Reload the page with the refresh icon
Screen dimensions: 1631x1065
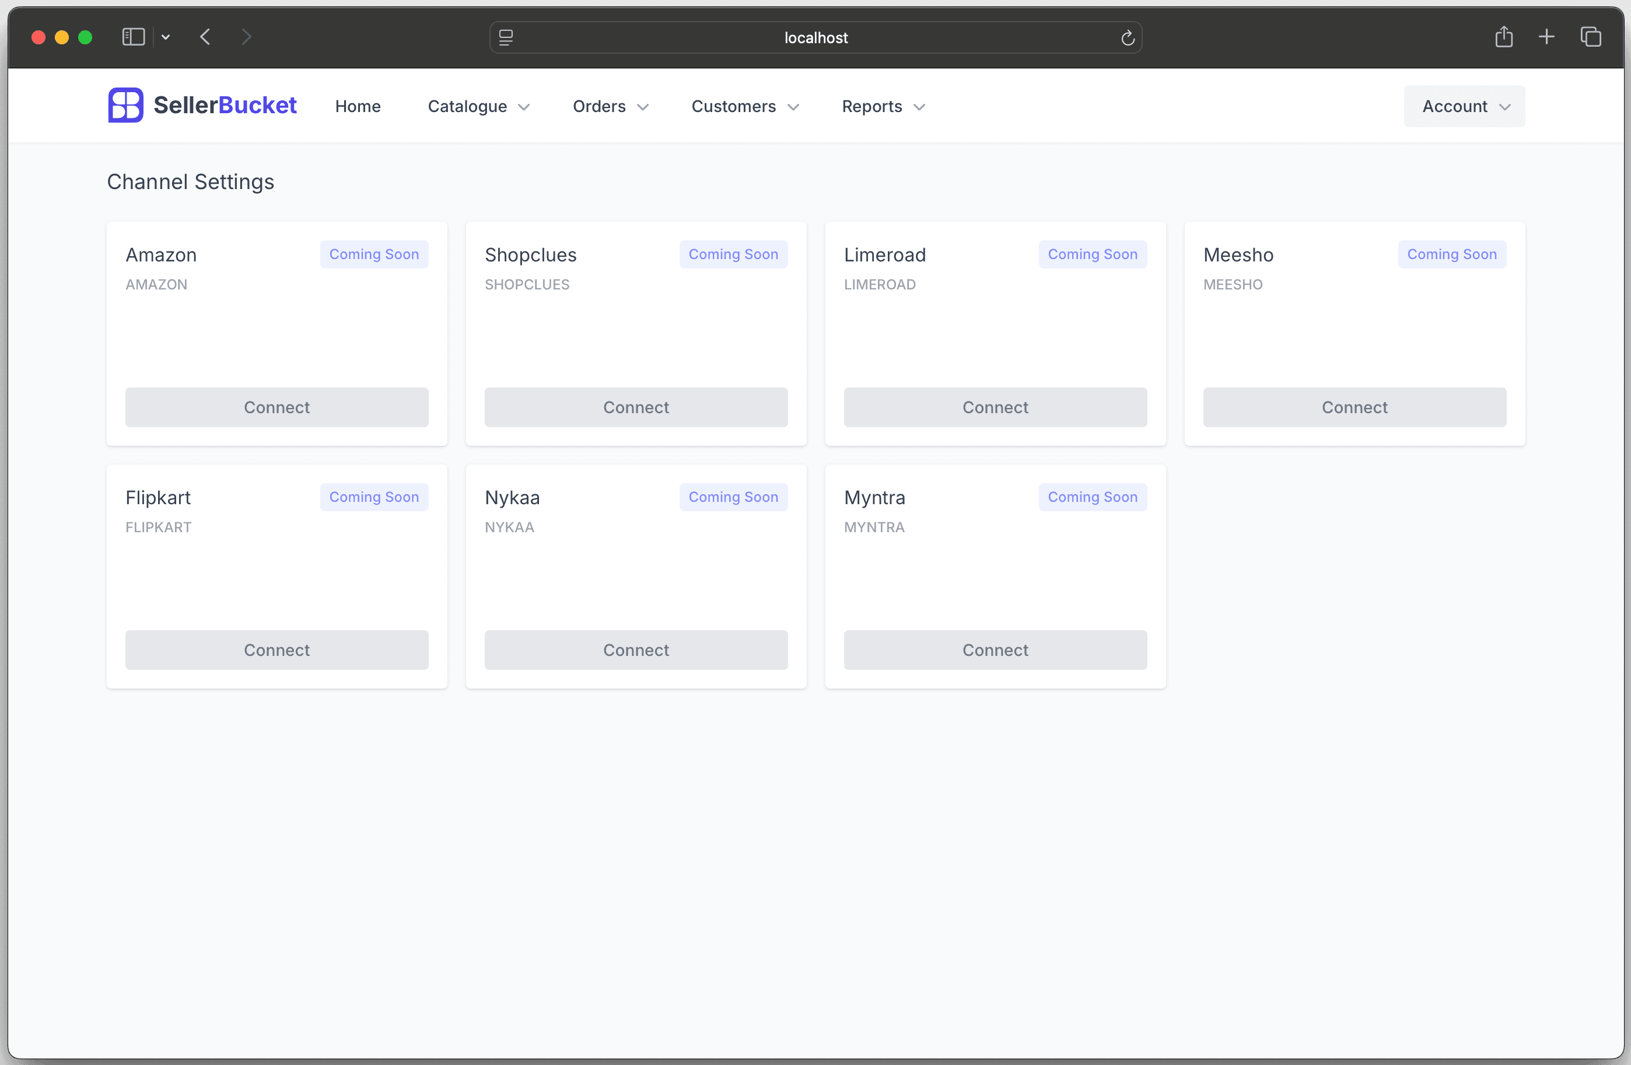[x=1128, y=38]
